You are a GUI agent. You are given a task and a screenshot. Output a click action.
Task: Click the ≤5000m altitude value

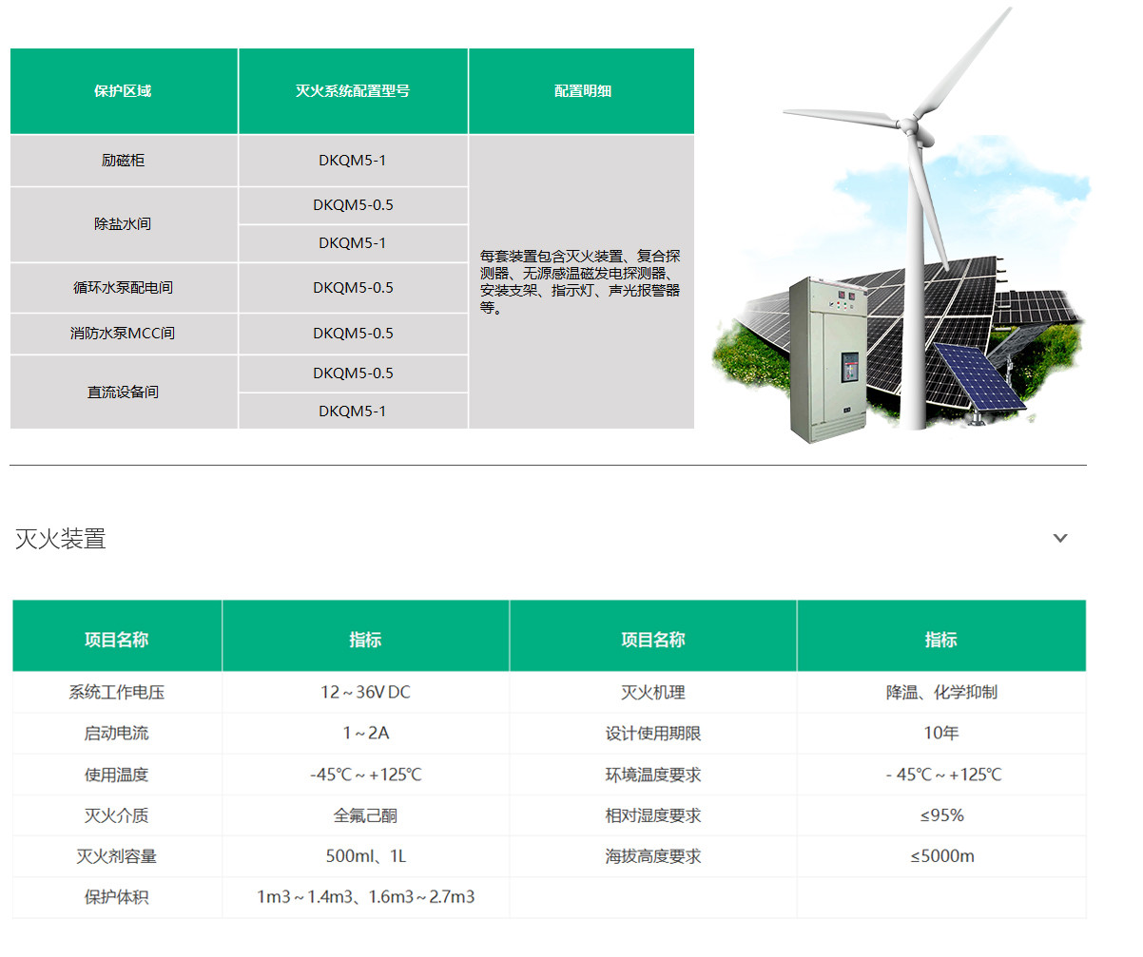pyautogui.click(x=940, y=856)
